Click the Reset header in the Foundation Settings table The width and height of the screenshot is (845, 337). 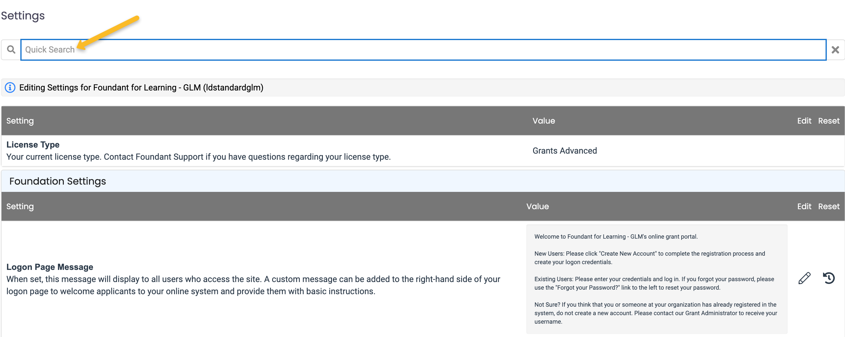coord(829,206)
